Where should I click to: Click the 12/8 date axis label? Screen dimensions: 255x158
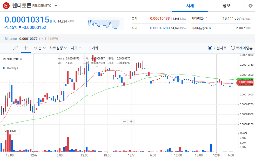click(216, 155)
